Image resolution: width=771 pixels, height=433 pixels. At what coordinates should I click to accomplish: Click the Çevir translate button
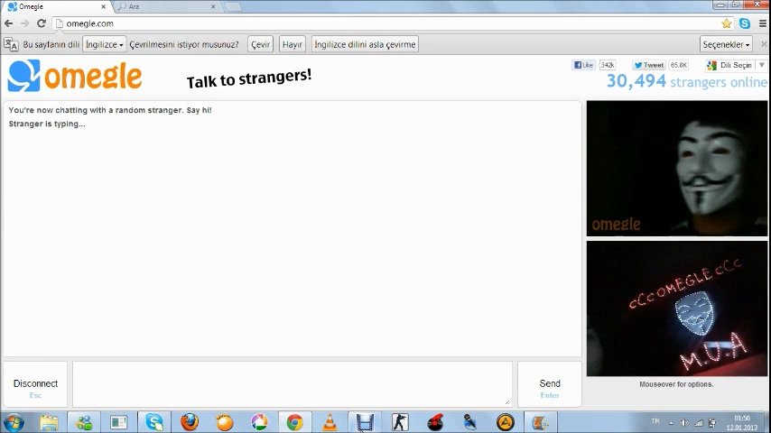pyautogui.click(x=261, y=44)
